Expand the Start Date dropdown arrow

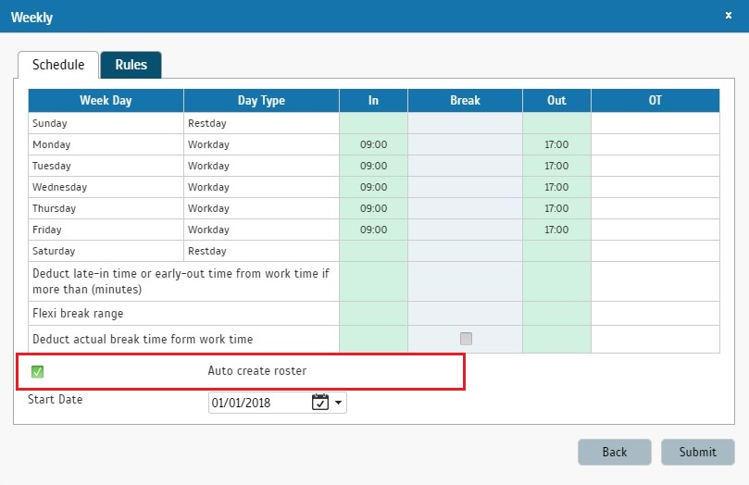[x=338, y=403]
